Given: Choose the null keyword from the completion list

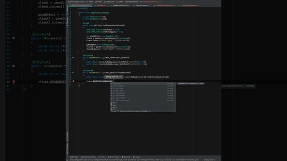Looking at the screenshot, I should [142, 102].
